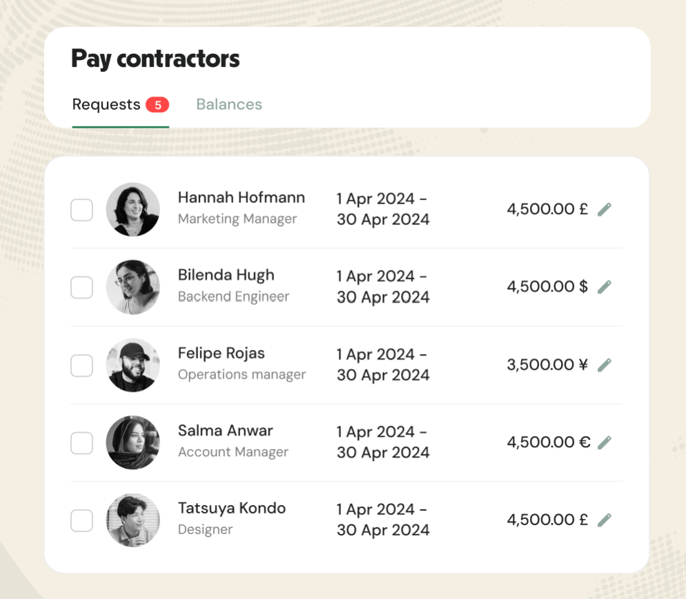This screenshot has height=599, width=686.
Task: Click the Pay contractors heading
Action: tap(155, 59)
